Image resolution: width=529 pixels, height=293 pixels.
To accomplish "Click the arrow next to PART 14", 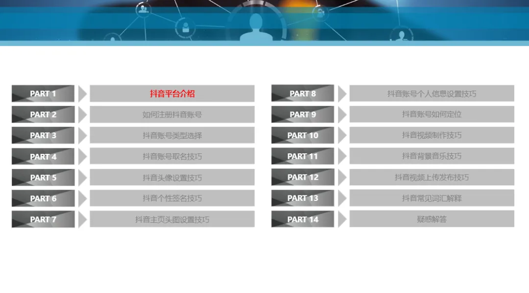I will pyautogui.click(x=342, y=219).
